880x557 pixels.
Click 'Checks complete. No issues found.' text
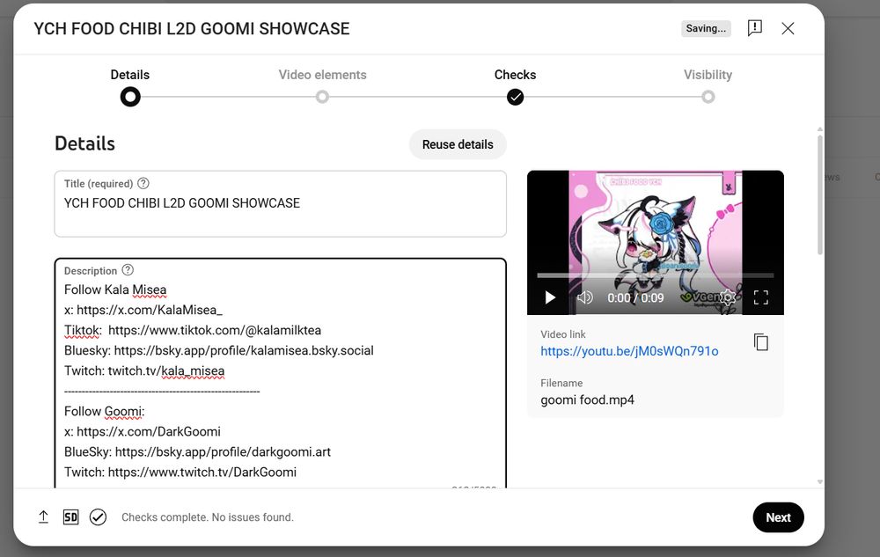pos(208,517)
